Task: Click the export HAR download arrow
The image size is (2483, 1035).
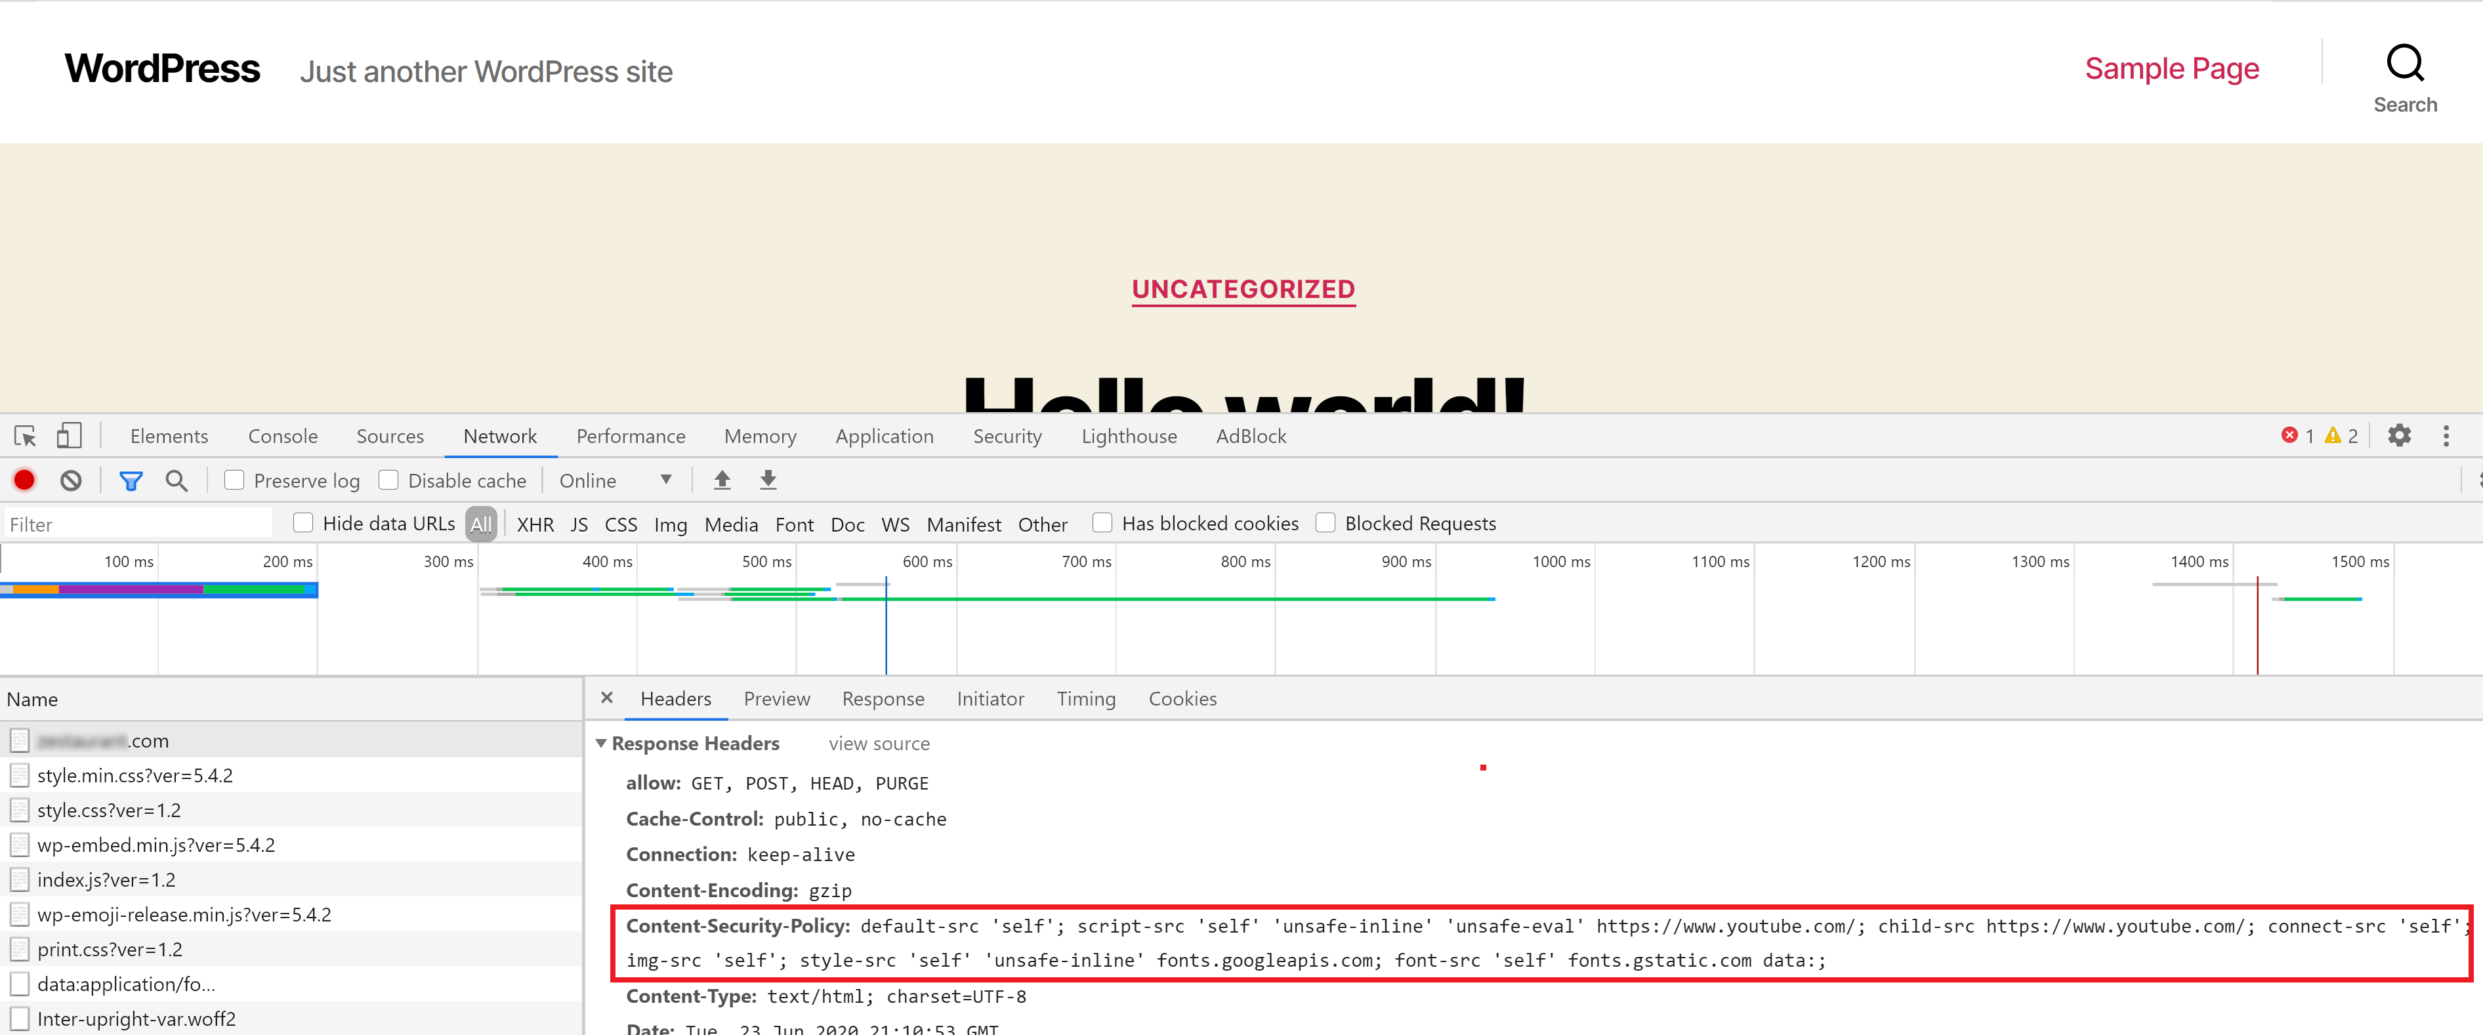Action: [x=768, y=480]
